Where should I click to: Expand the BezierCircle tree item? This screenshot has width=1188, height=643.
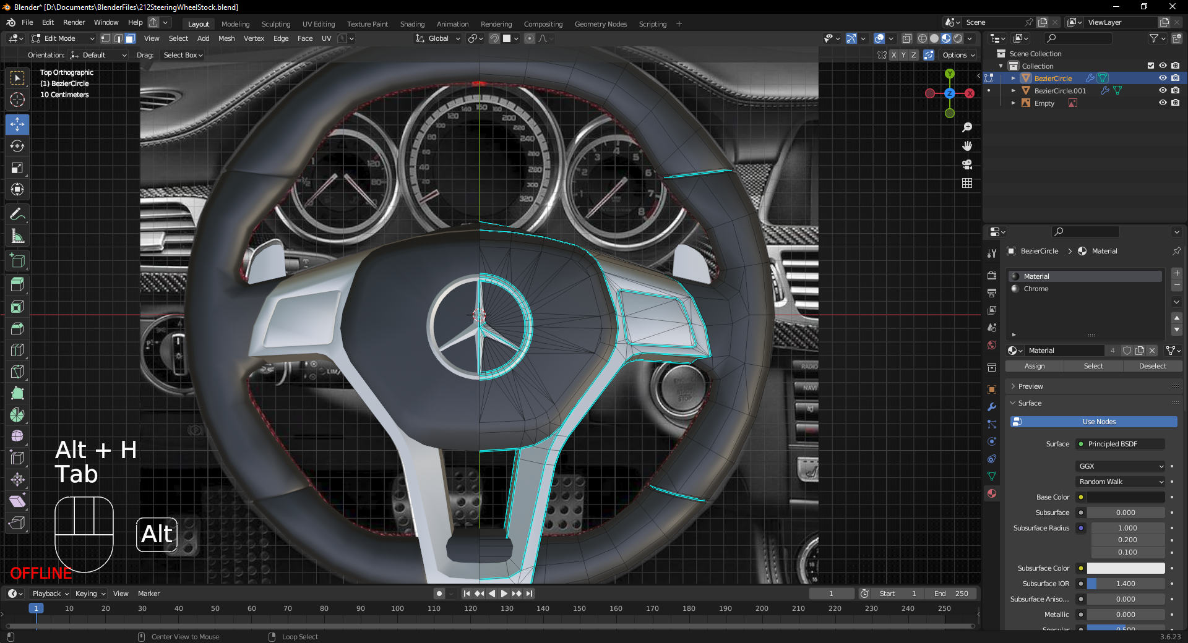[x=1013, y=79]
